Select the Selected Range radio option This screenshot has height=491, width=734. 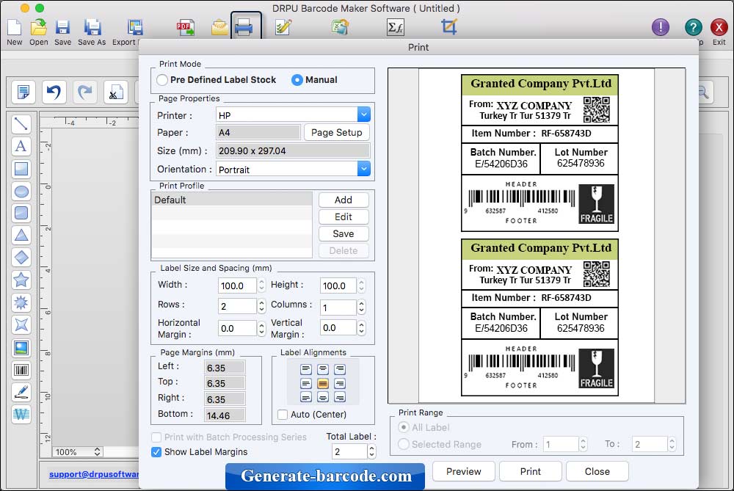tap(403, 444)
